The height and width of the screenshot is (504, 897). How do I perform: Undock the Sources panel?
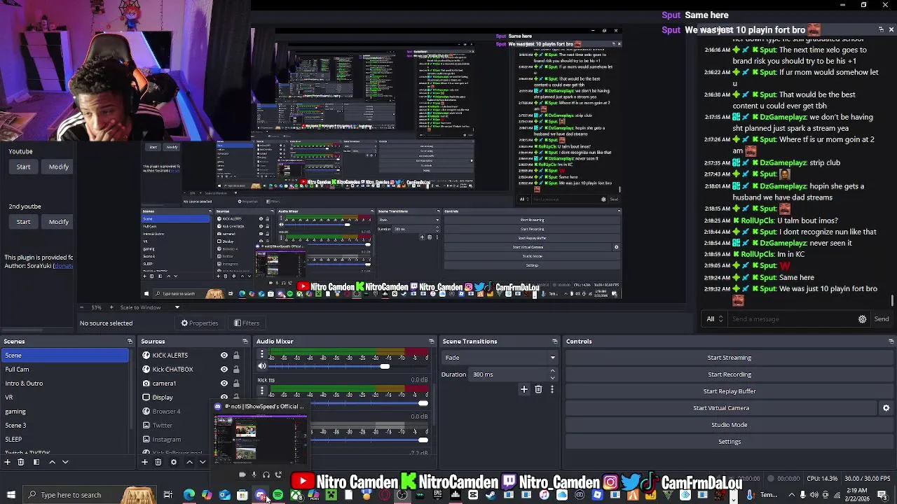coord(245,342)
